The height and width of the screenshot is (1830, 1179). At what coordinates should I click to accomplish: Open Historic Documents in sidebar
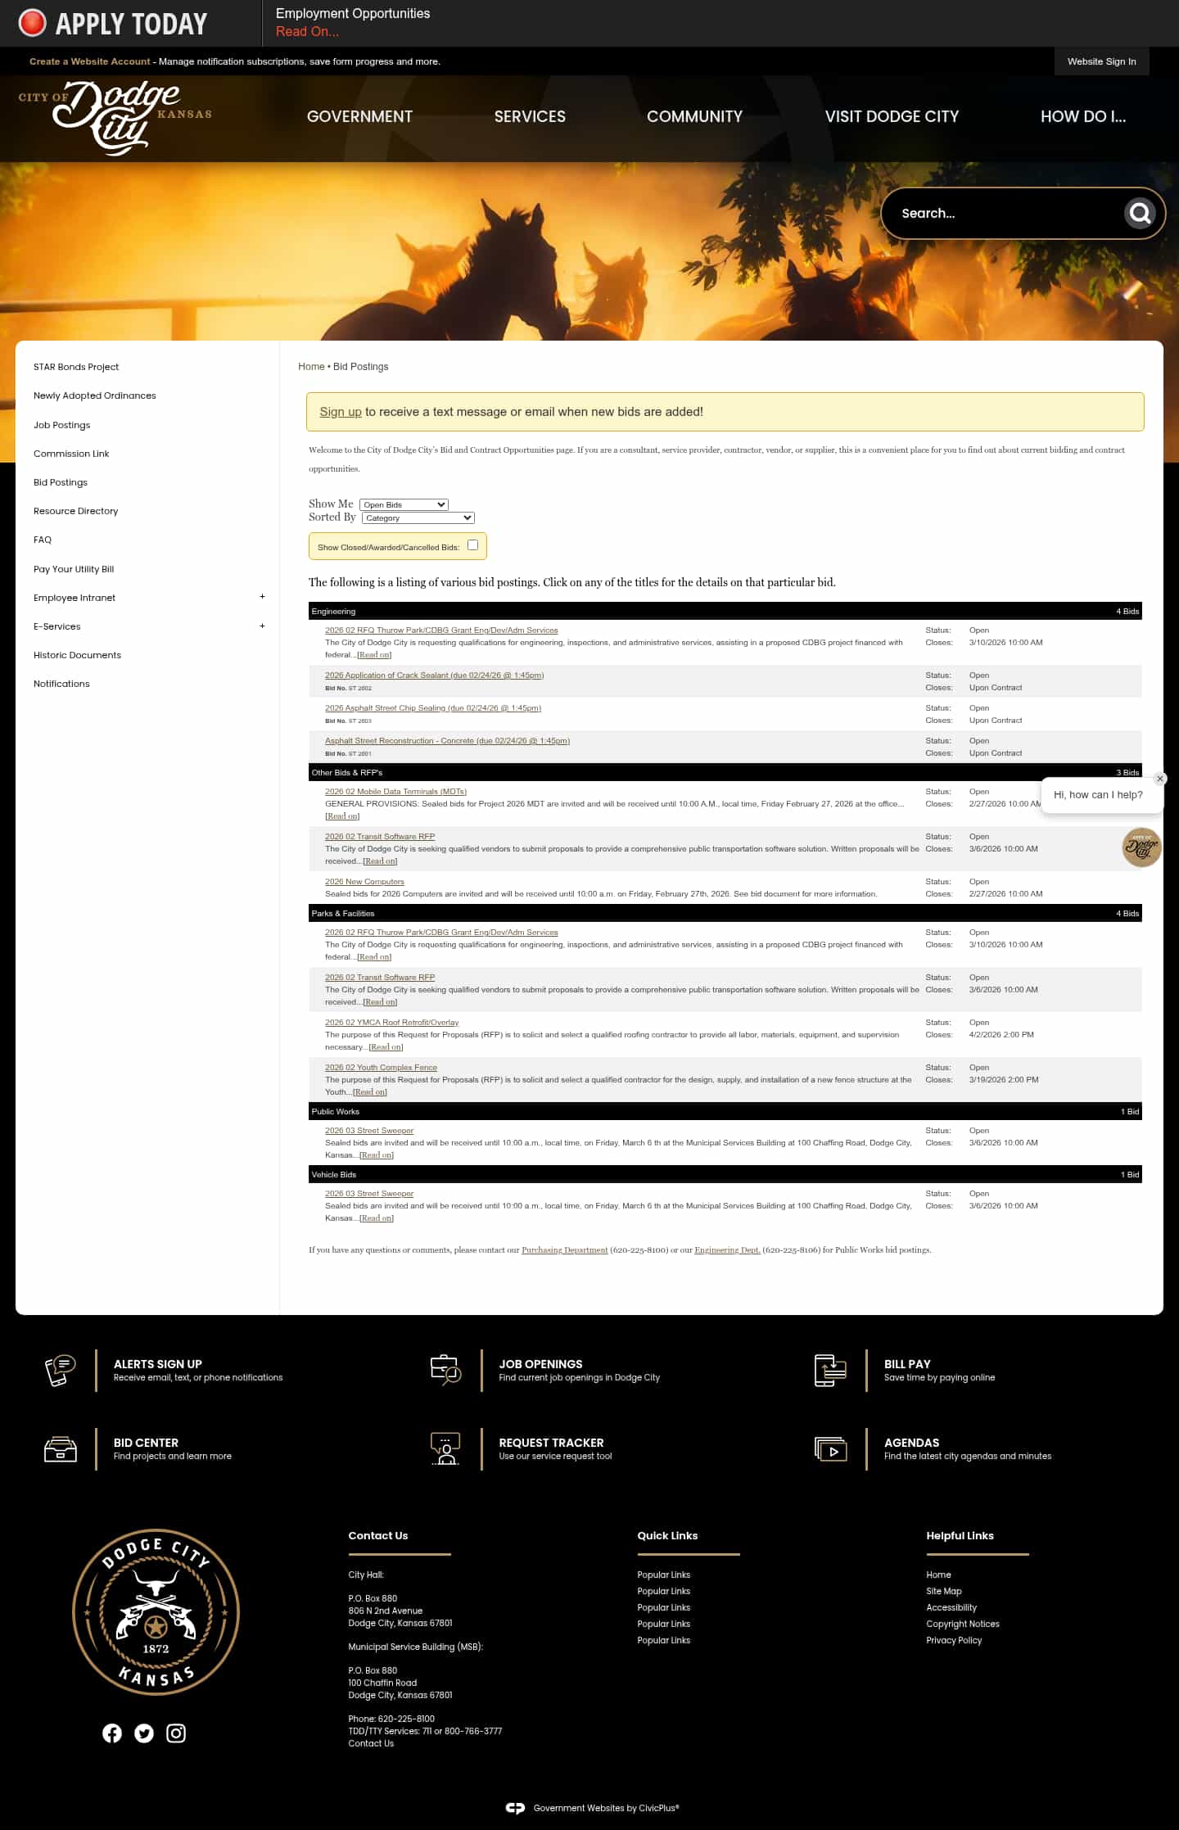[77, 655]
